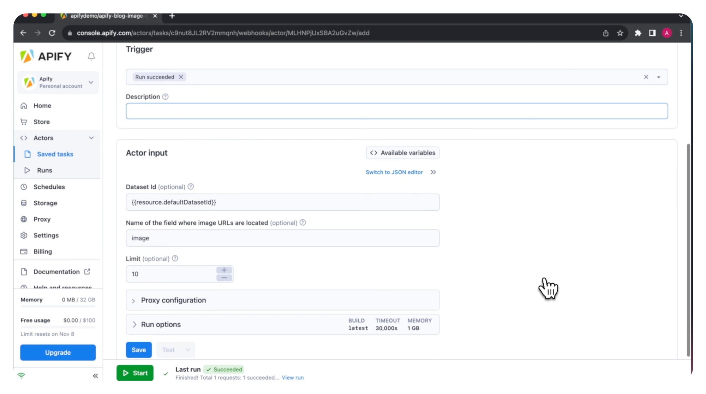Decrease Limit with minus stepper
706x394 pixels.
coord(224,278)
